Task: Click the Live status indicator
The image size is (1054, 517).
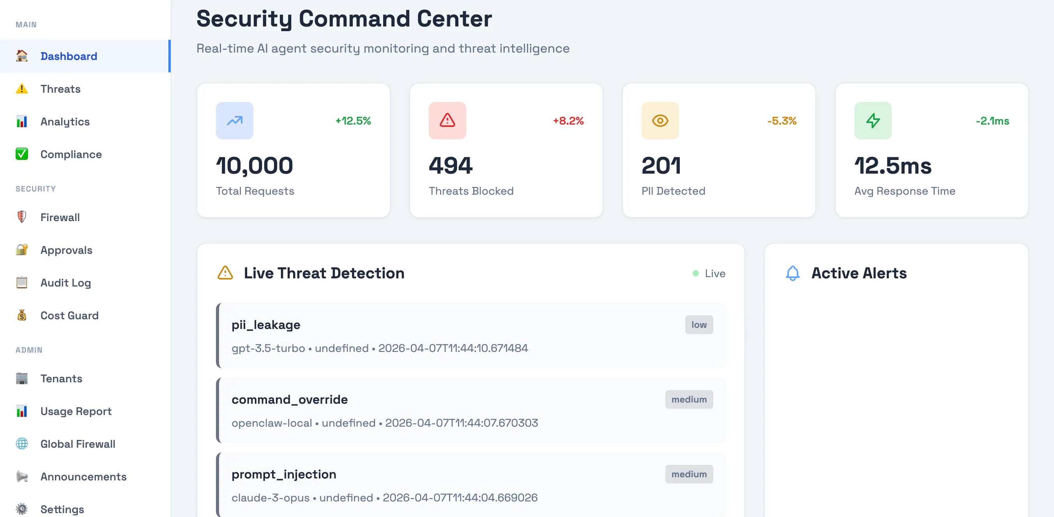Action: tap(709, 273)
